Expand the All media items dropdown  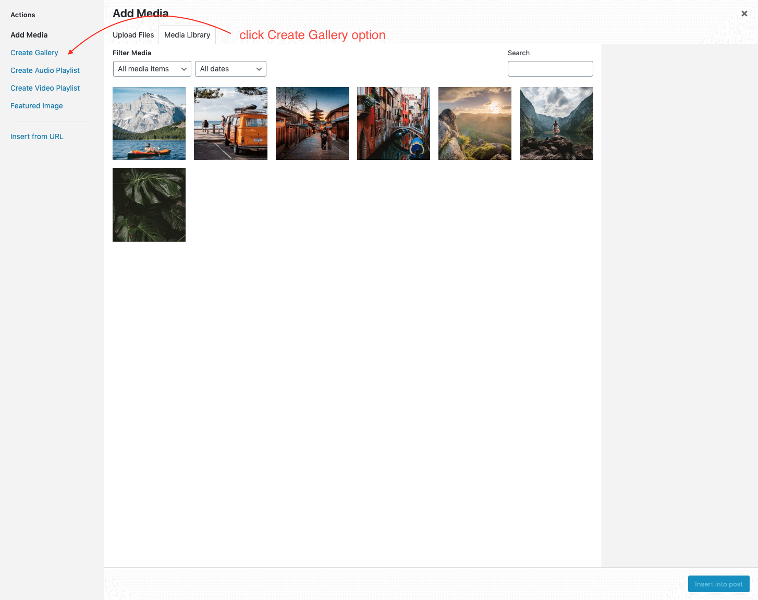click(152, 69)
